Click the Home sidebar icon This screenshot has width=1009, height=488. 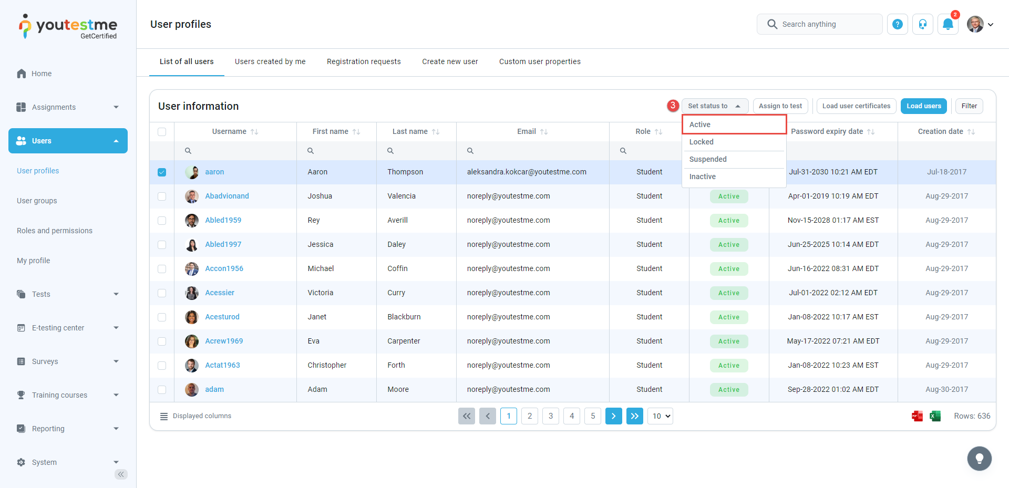pyautogui.click(x=21, y=74)
